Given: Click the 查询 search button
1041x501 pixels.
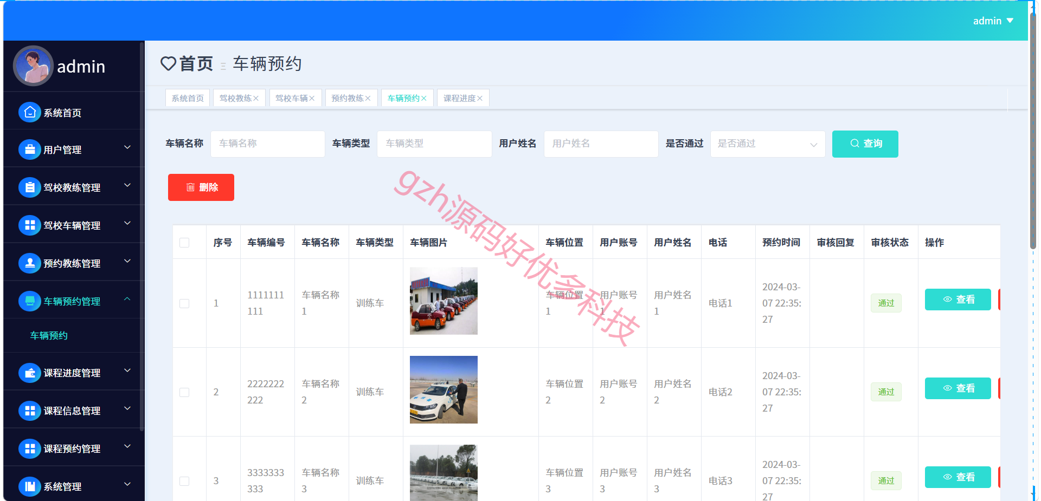Looking at the screenshot, I should pyautogui.click(x=865, y=144).
